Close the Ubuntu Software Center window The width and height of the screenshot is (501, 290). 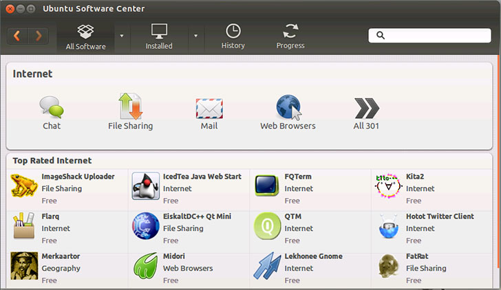tap(10, 9)
